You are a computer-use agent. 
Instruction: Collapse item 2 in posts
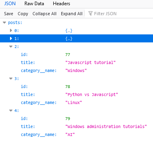click(11, 46)
